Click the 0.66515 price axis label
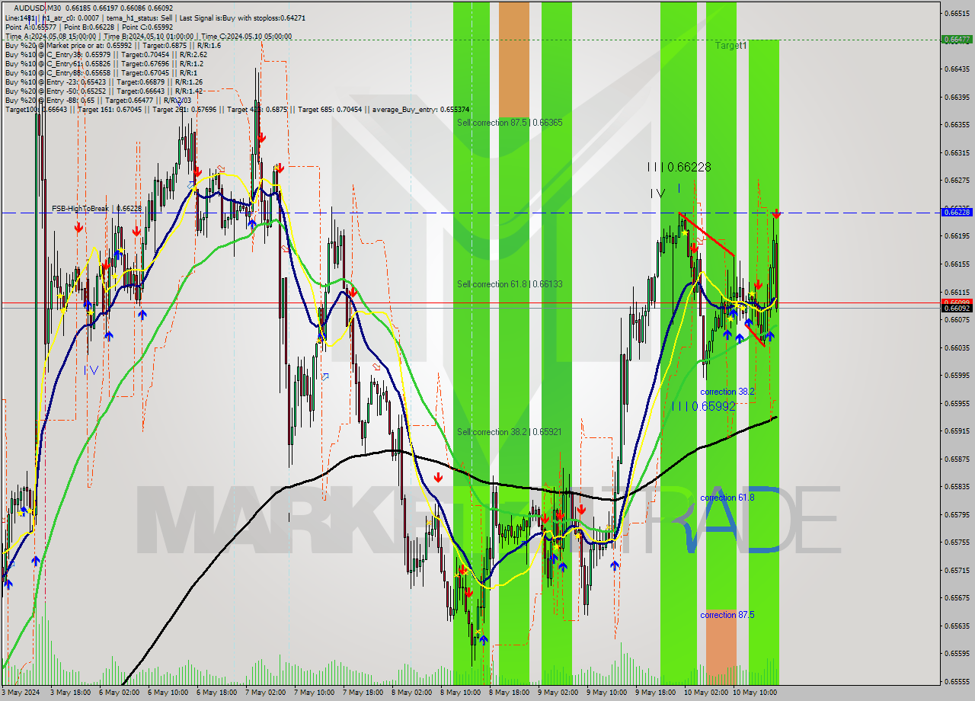 point(957,13)
